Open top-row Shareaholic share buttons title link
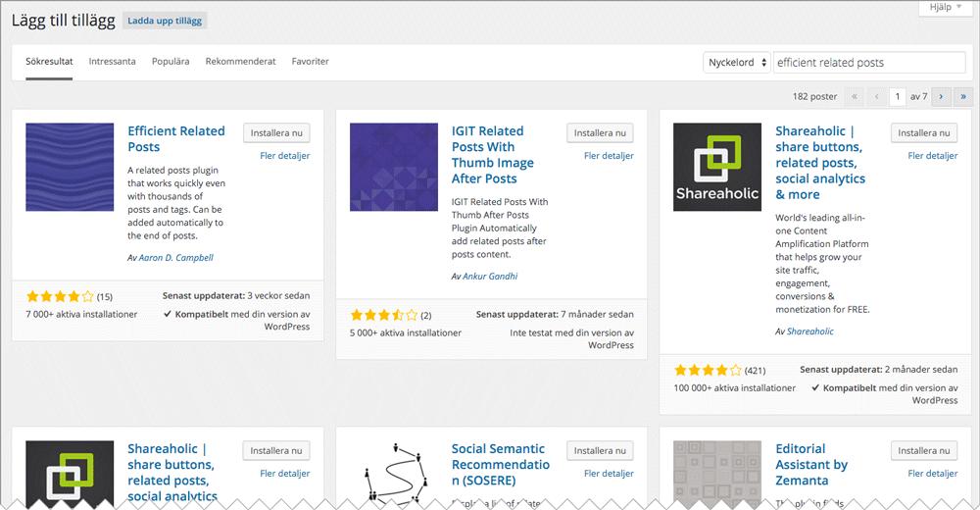Image resolution: width=980 pixels, height=510 pixels. click(820, 163)
